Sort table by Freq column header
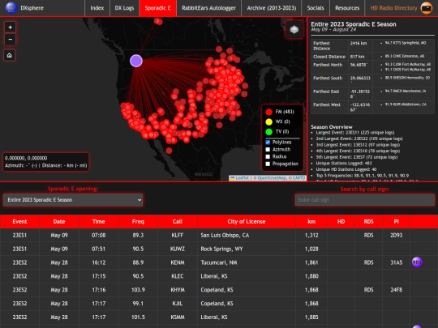Image resolution: width=438 pixels, height=328 pixels. [x=138, y=222]
